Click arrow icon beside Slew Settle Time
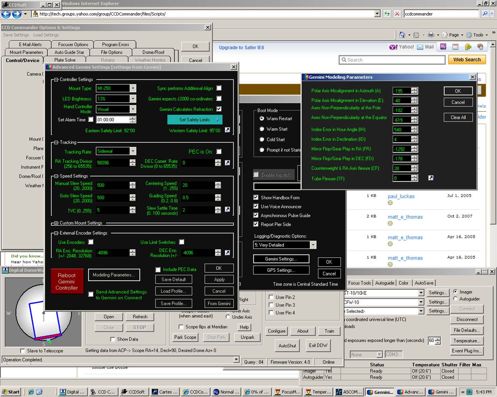 tap(227, 209)
